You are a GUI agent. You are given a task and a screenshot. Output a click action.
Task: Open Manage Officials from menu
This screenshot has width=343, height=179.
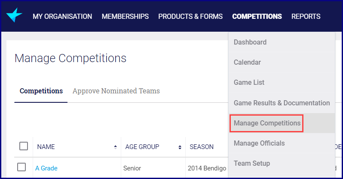(259, 143)
